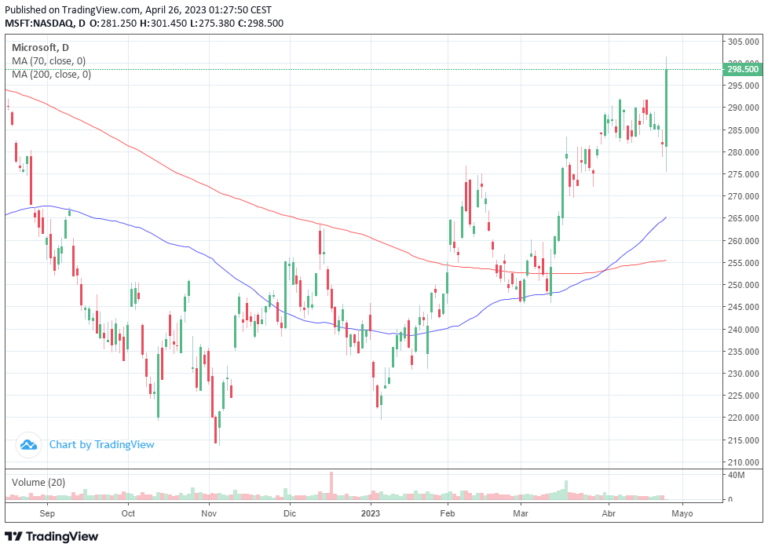Image resolution: width=768 pixels, height=551 pixels.
Task: Click the 305.000 price axis label
Action: [743, 42]
